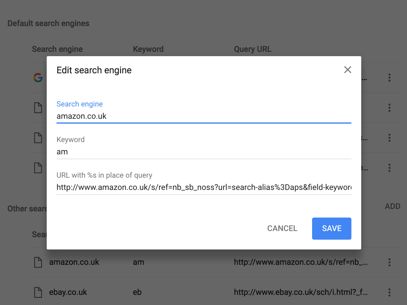Click the ebay.co.uk query URL cell
407x305 pixels.
click(301, 292)
